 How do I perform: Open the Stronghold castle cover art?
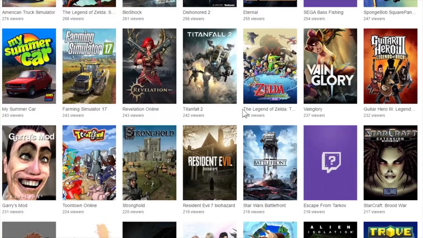pos(149,163)
